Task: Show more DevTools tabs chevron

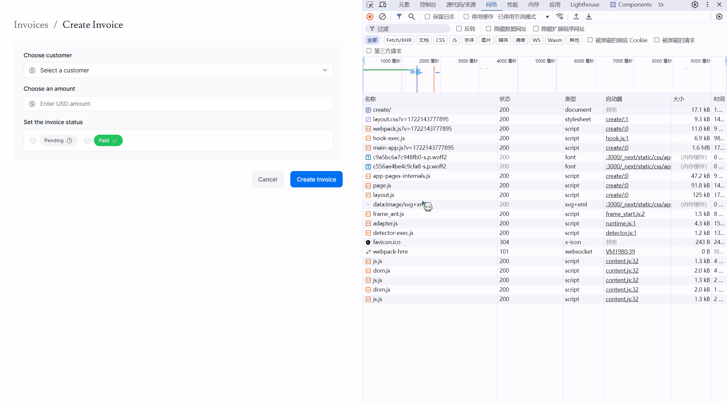Action: tap(661, 5)
